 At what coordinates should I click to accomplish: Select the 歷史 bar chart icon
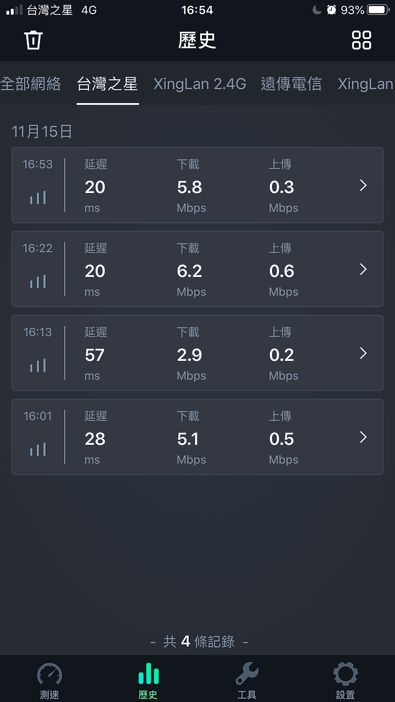148,673
